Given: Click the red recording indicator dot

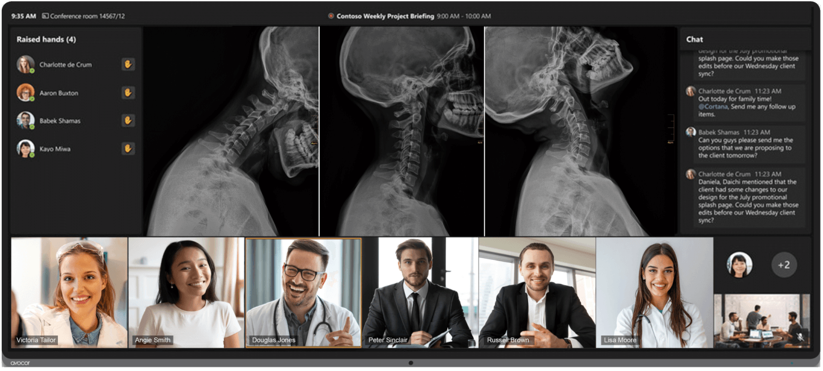Looking at the screenshot, I should [x=331, y=16].
